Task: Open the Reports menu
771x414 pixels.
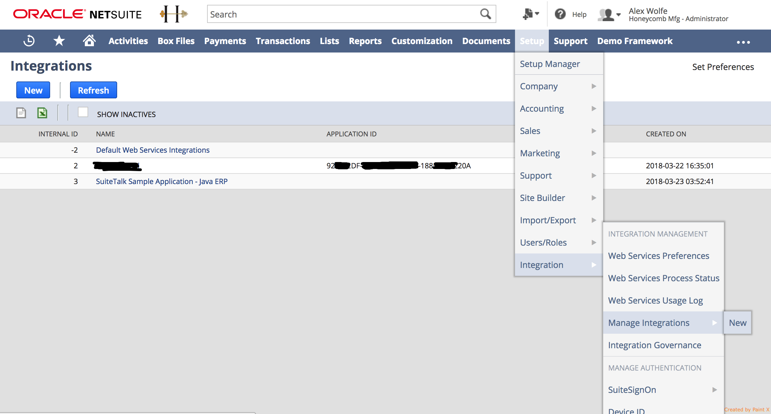Action: 365,41
